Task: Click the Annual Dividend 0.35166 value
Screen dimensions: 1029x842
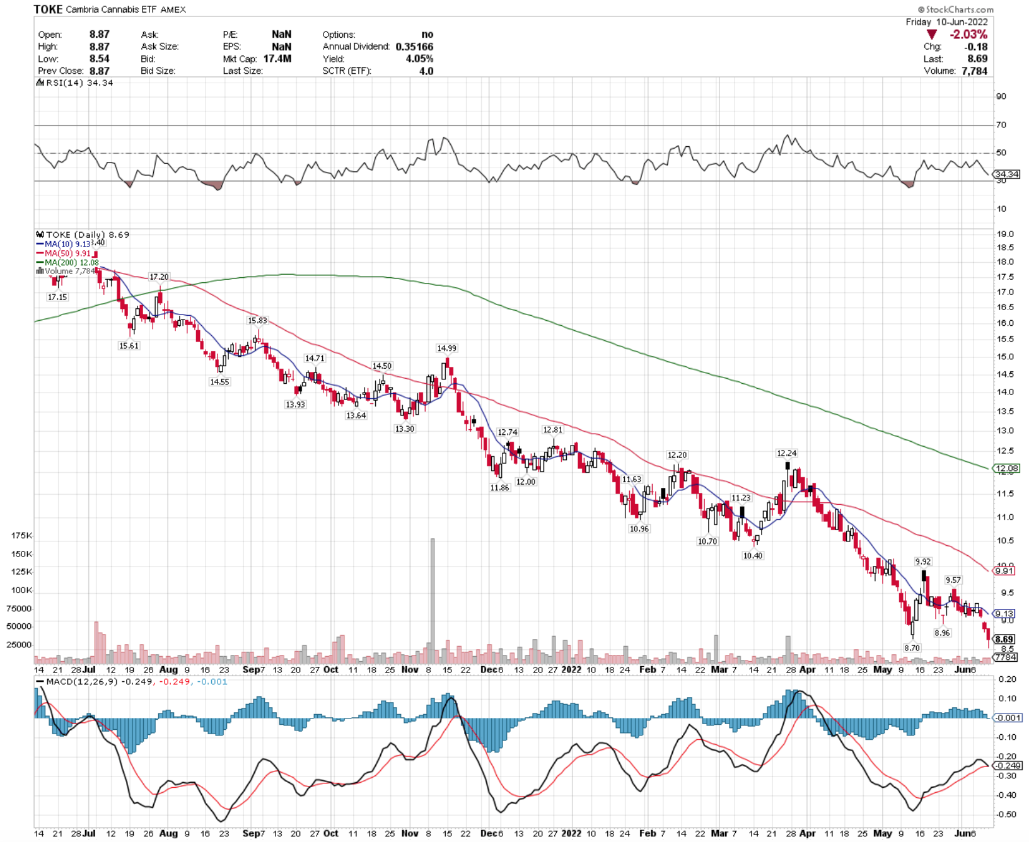Action: 414,47
